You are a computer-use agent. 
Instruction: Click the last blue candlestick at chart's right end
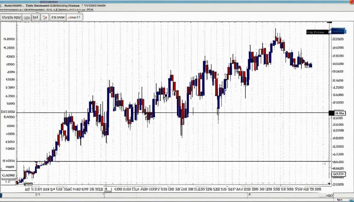coord(311,66)
